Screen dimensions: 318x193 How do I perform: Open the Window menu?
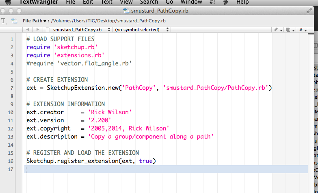(x=191, y=2)
